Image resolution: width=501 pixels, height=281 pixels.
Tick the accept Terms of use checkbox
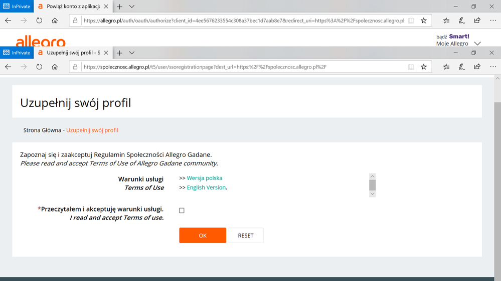pyautogui.click(x=182, y=210)
